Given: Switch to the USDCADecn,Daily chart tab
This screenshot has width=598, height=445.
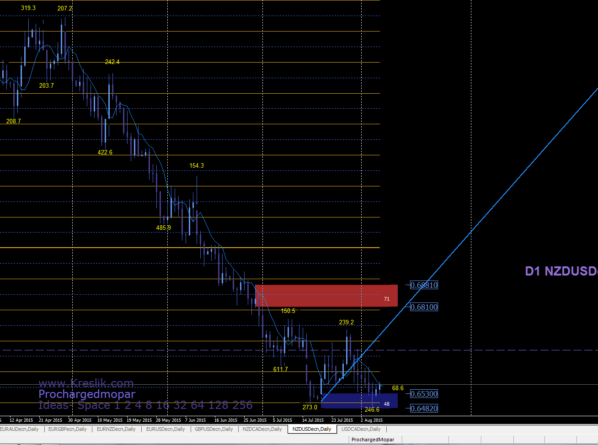Looking at the screenshot, I should click(x=361, y=429).
